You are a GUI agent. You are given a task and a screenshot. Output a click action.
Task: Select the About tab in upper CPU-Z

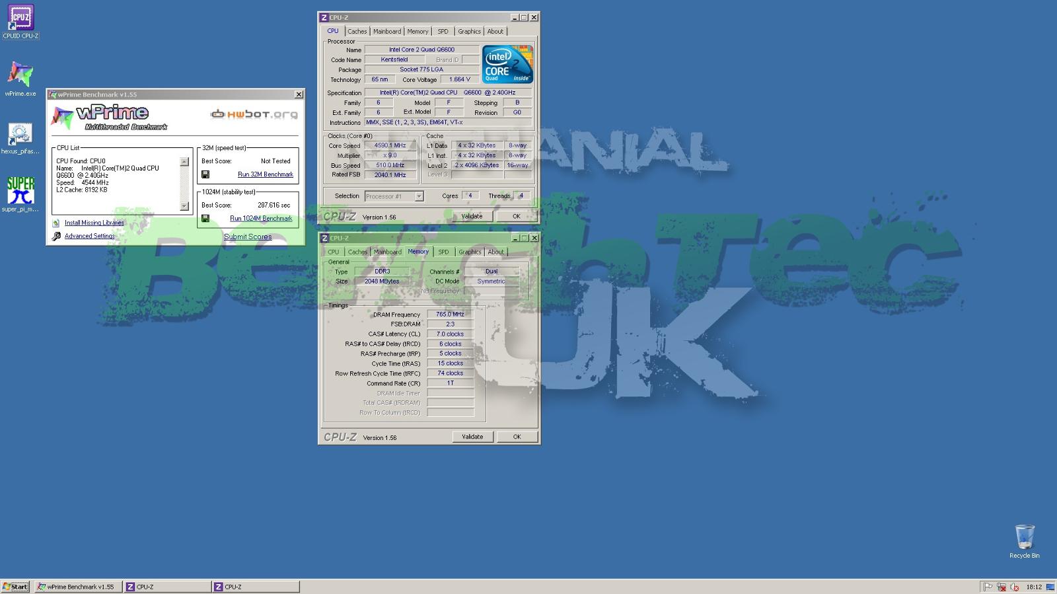495,32
